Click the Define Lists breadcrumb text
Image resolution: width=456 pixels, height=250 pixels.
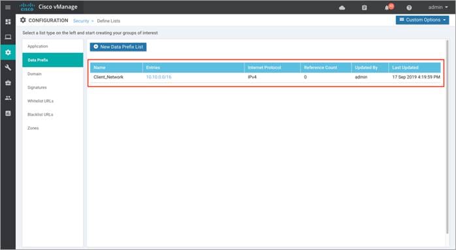(x=108, y=21)
